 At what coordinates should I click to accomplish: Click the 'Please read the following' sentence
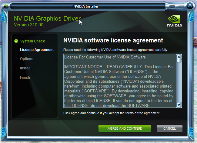116,50
